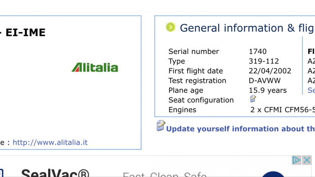Visit the http://www.alitalia.it website link

click(x=50, y=142)
